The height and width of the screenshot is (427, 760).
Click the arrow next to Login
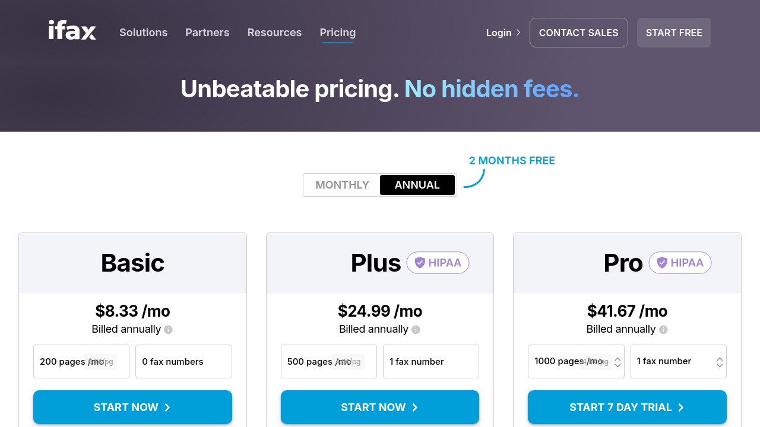point(518,33)
